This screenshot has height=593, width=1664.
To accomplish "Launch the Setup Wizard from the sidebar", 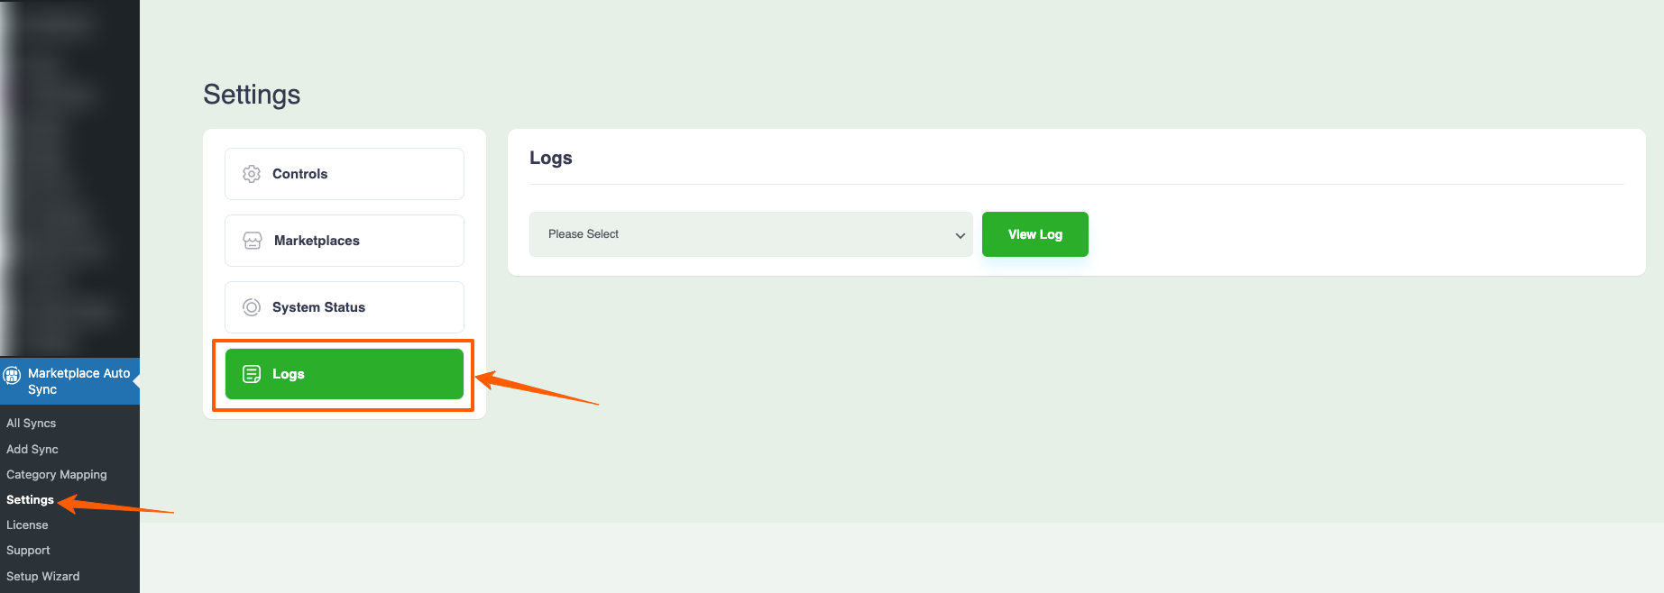I will tap(43, 576).
